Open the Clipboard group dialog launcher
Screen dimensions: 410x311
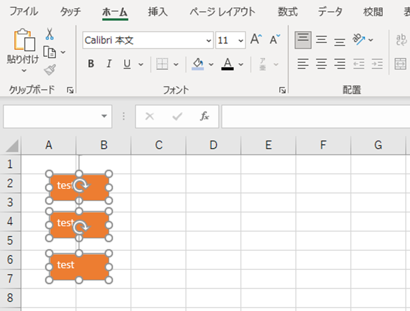pyautogui.click(x=70, y=90)
